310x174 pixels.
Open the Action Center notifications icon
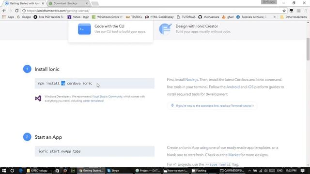tap(302, 171)
